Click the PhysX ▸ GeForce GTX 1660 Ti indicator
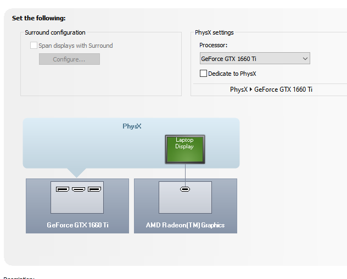This screenshot has height=279, width=347. pyautogui.click(x=271, y=90)
